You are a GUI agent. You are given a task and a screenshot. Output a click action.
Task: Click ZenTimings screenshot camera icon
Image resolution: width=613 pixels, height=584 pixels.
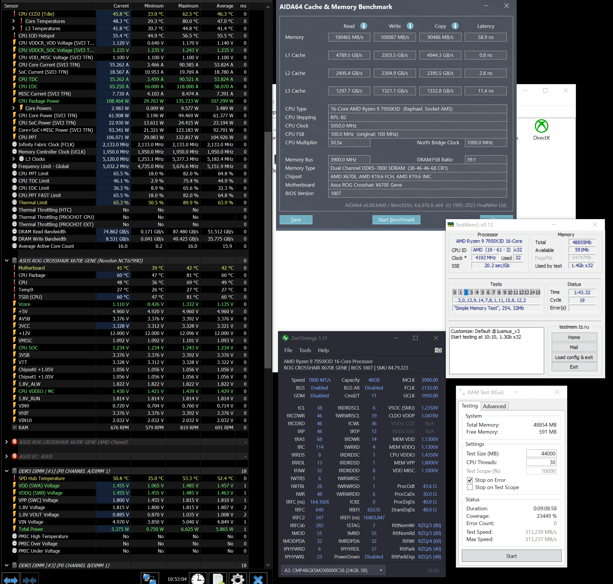[438, 350]
